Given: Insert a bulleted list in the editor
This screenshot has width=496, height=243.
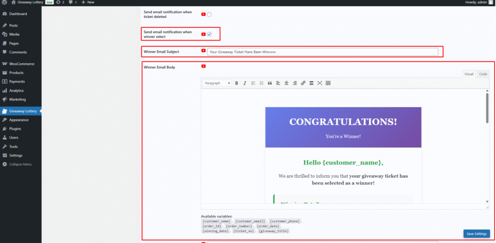Looking at the screenshot, I should (253, 83).
